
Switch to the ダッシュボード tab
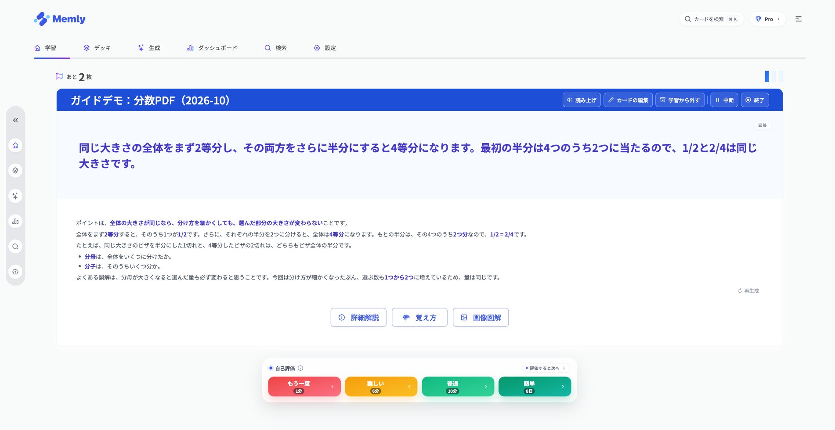[x=212, y=48]
